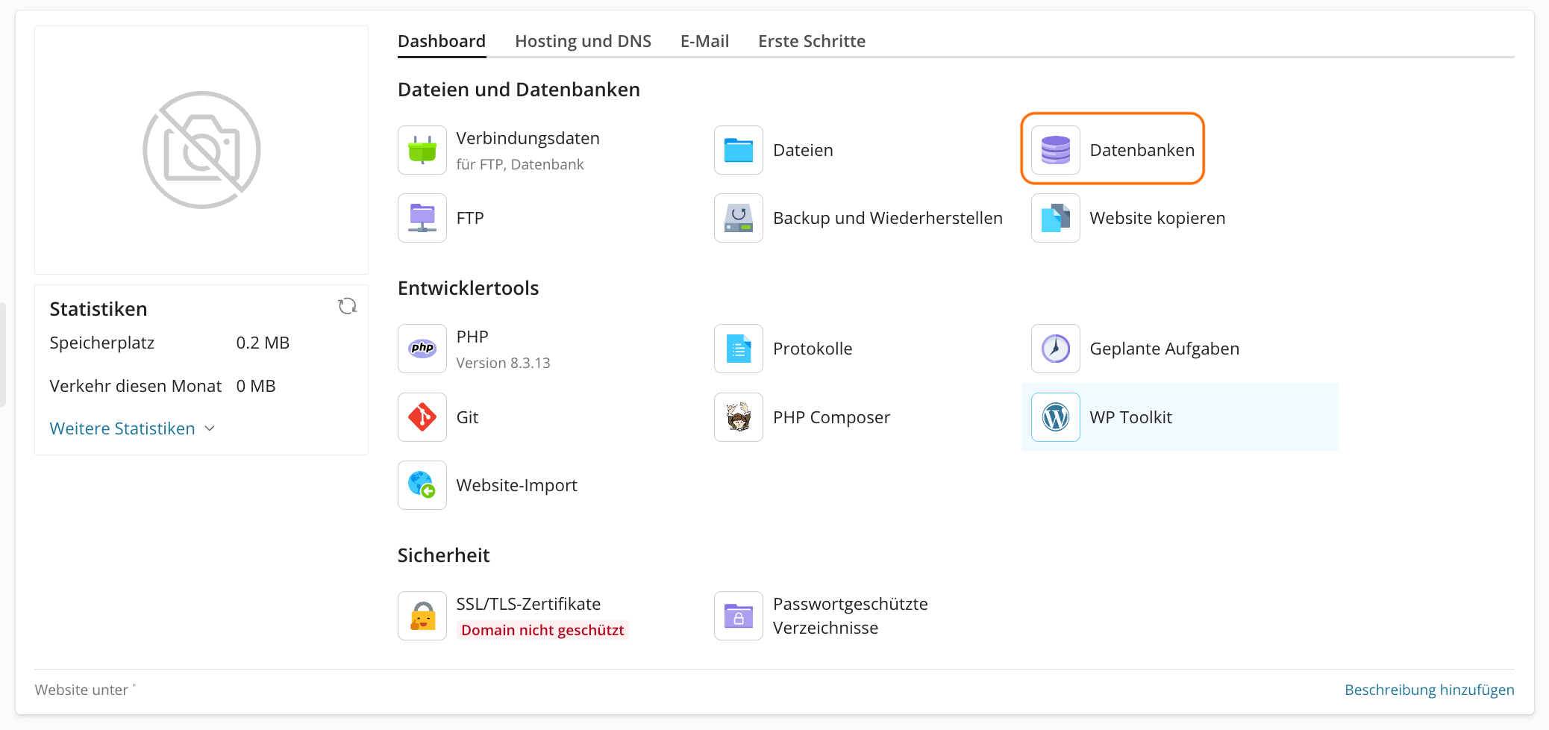
Task: Open the Website-Import label
Action: pos(516,485)
